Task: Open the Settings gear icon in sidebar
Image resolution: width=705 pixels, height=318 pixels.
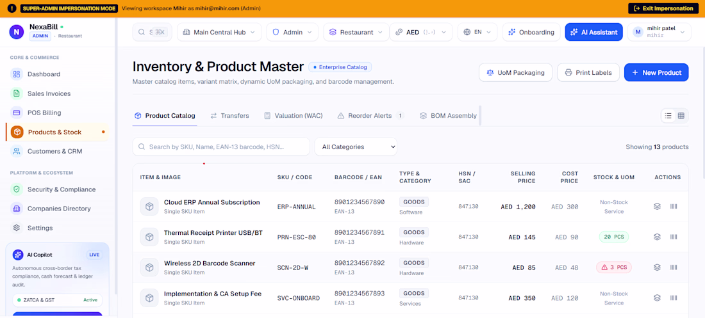Action: click(17, 228)
